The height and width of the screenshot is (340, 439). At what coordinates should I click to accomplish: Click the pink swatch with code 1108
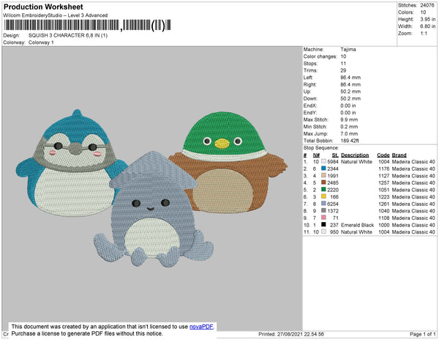(x=323, y=218)
